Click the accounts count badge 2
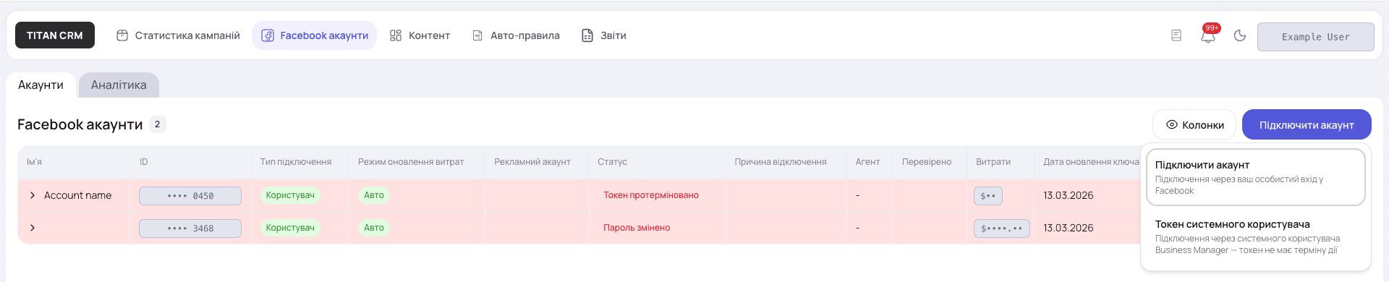The height and width of the screenshot is (282, 1389). click(158, 124)
